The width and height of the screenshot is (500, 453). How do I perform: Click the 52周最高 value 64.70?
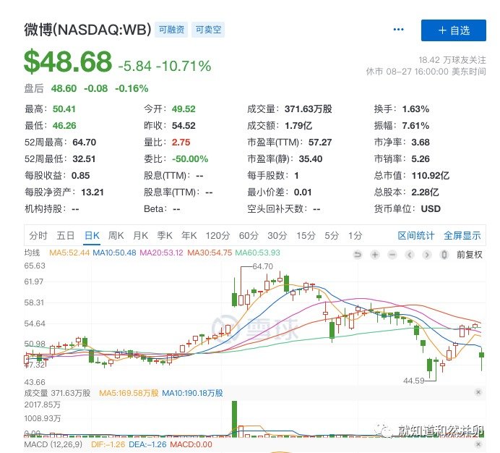coord(85,142)
